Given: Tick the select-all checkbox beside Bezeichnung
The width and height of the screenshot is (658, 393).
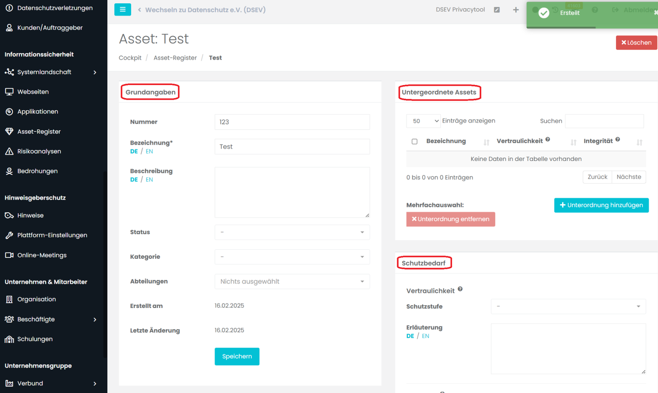Looking at the screenshot, I should point(414,141).
